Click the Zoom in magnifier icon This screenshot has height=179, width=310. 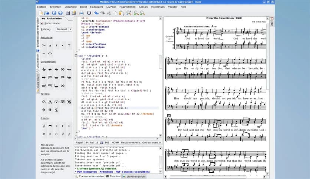click(x=136, y=13)
